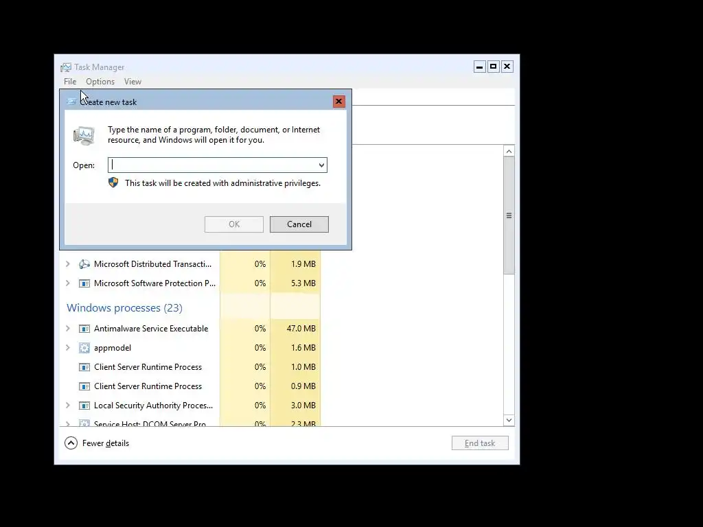Image resolution: width=703 pixels, height=527 pixels.
Task: Expand Antimalware Service Executable row
Action: (68, 329)
